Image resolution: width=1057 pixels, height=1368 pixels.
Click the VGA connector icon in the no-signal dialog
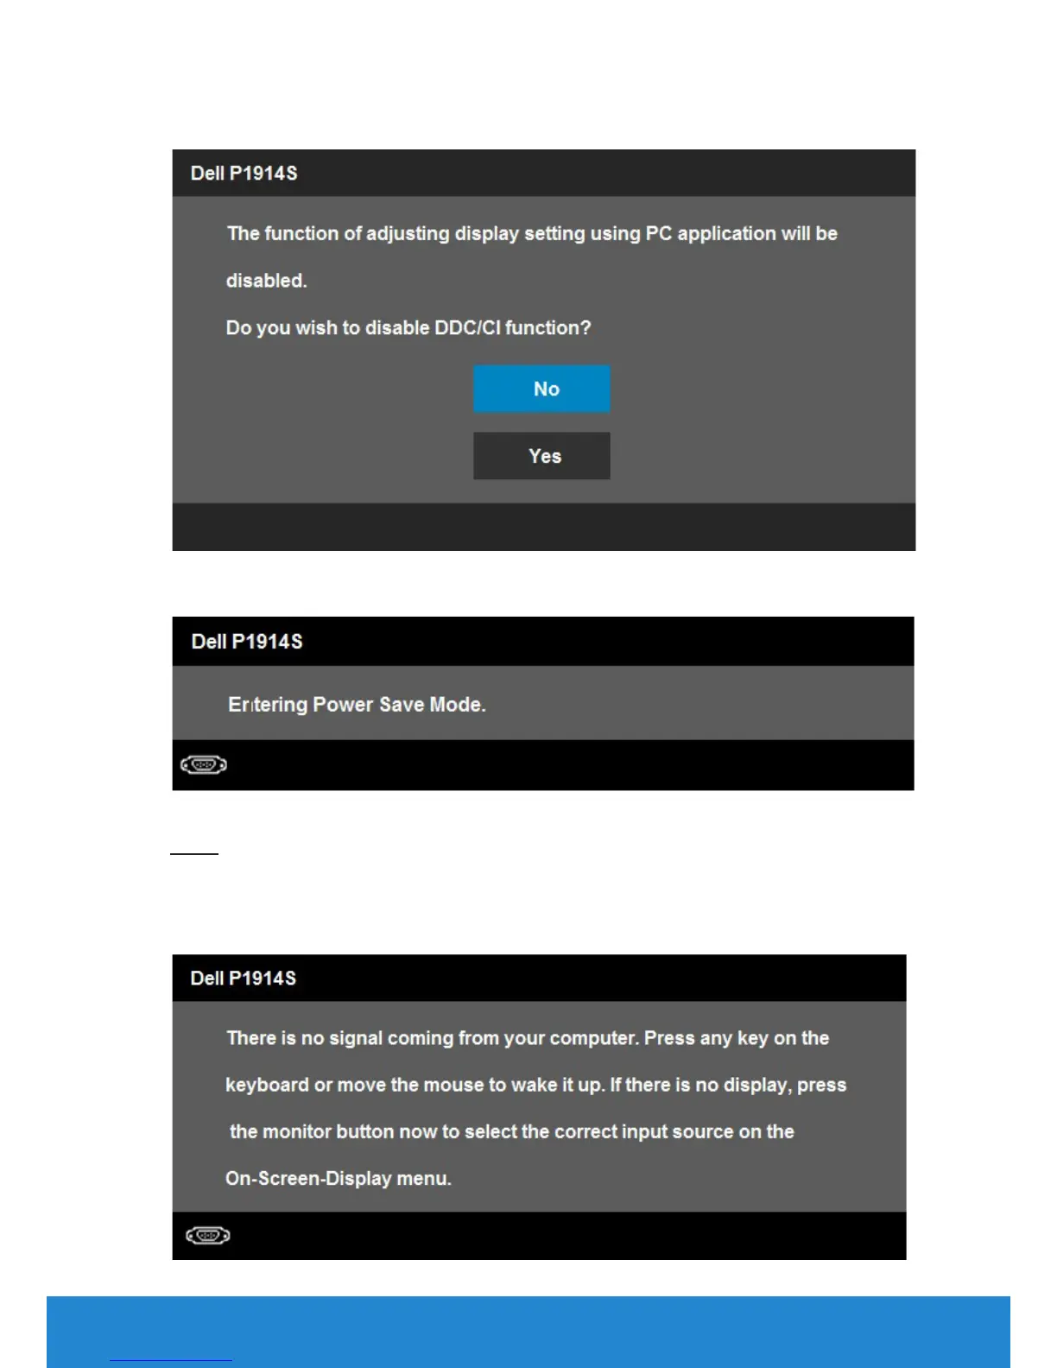click(x=208, y=1236)
